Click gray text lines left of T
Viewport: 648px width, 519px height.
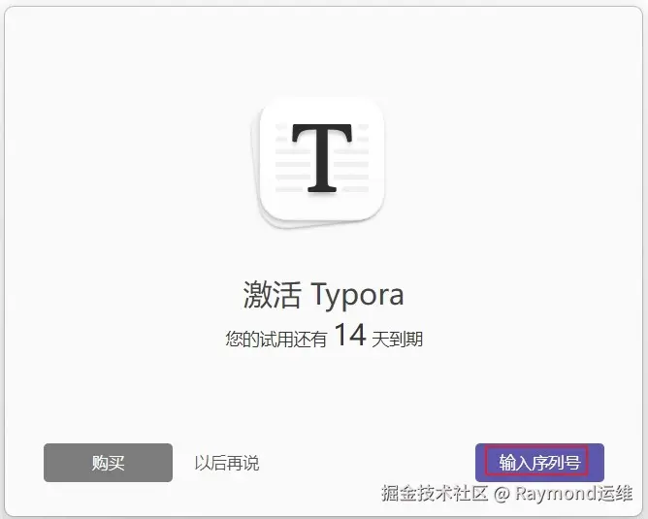[x=293, y=165]
